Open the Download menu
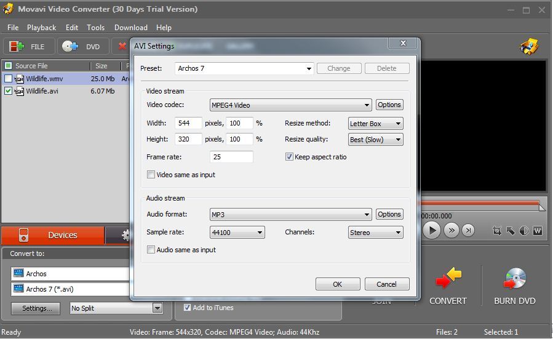Viewport: 553px width, 339px height. (x=131, y=28)
